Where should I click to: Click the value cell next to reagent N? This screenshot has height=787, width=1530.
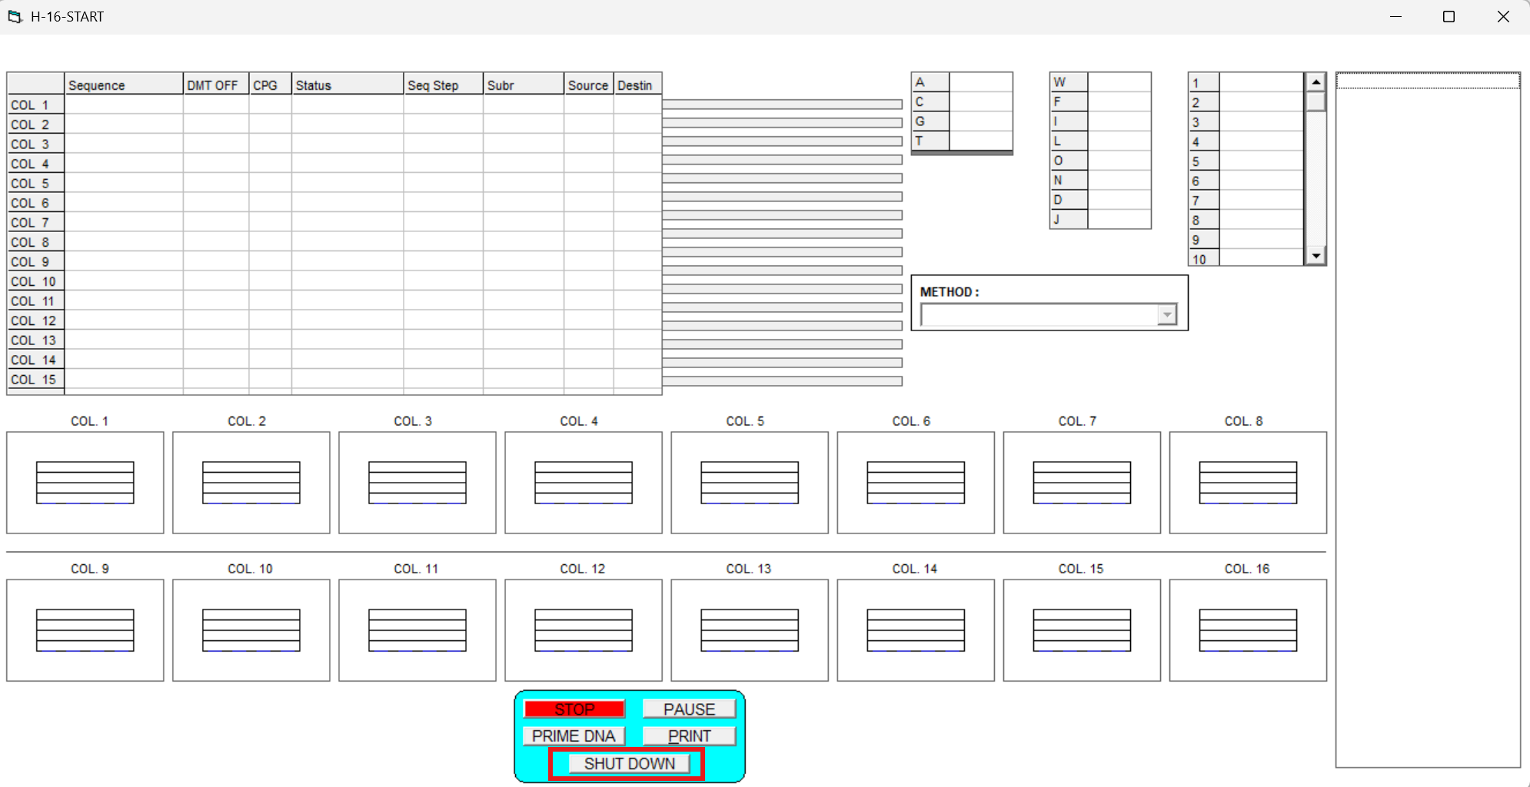1119,180
